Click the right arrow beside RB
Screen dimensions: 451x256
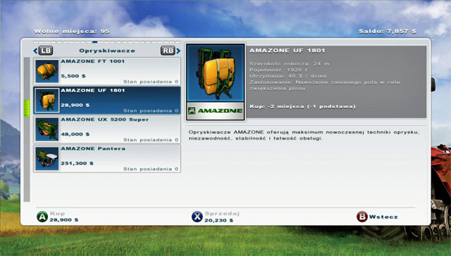pos(178,51)
